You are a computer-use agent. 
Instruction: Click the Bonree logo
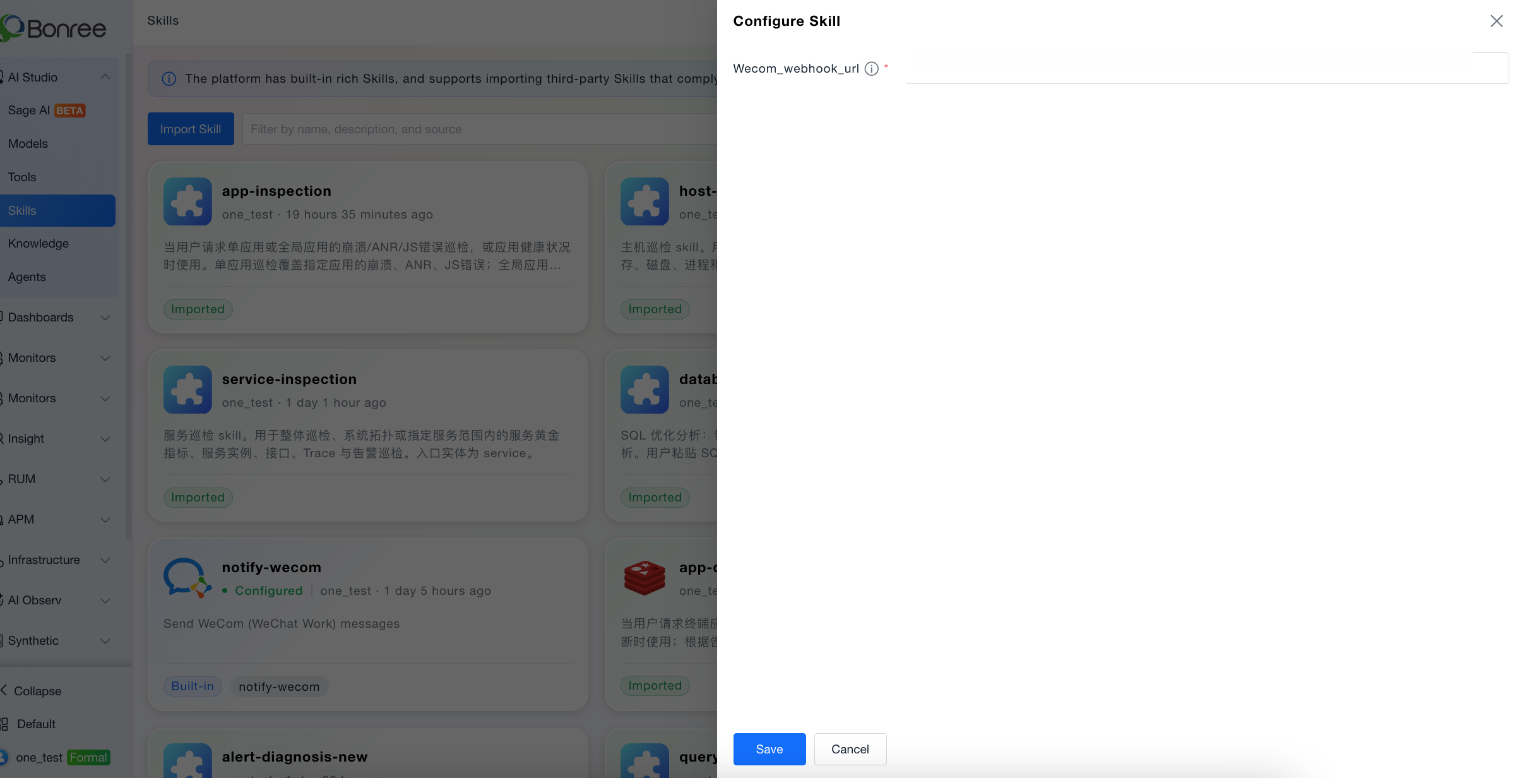(x=53, y=28)
